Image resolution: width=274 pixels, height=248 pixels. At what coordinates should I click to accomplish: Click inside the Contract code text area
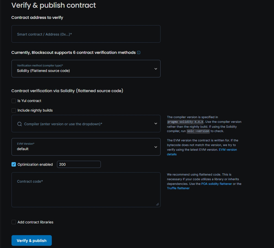click(86, 191)
